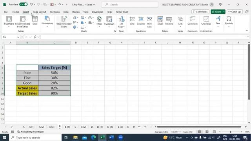Select the B (1) sheet tab
This screenshot has width=251, height=141.
coord(67,127)
